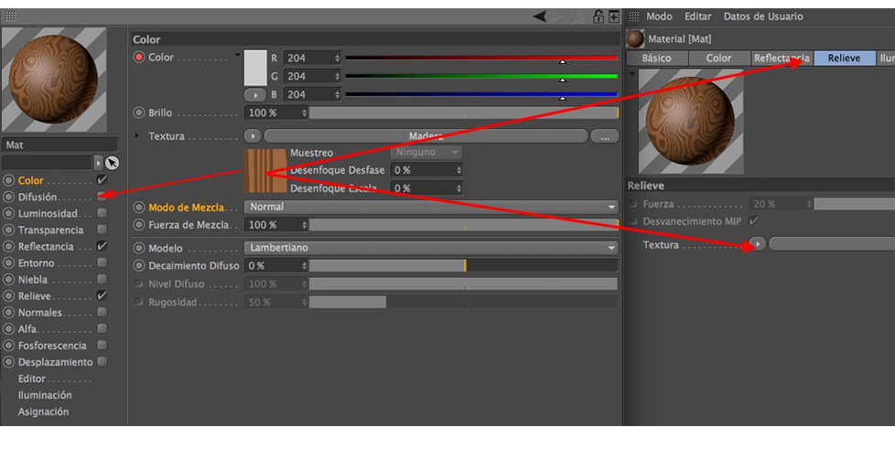Toggle the Luminosidad channel checkbox
This screenshot has height=449, width=895.
click(102, 213)
